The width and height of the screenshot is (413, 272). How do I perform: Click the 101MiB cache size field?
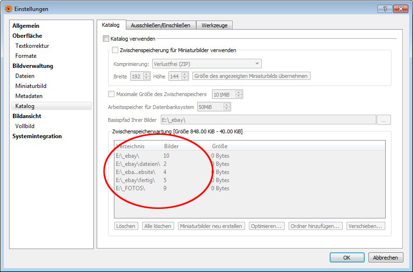click(223, 95)
